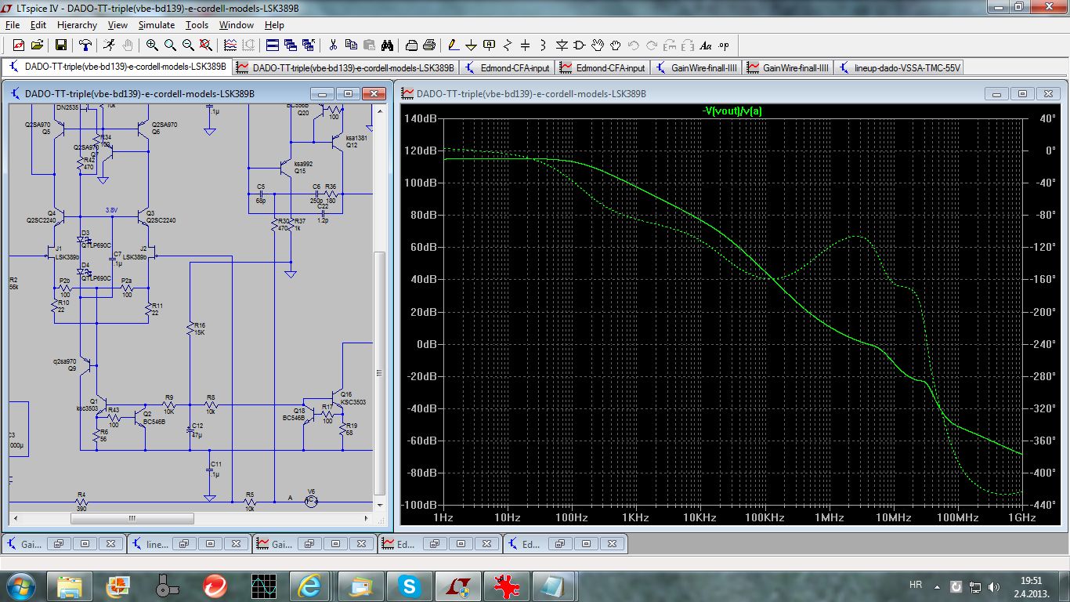Click the Windows Start button
1070x602 pixels.
coord(20,586)
